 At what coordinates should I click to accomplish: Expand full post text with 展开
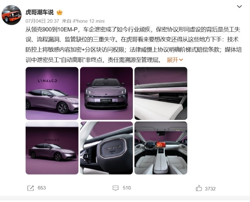pyautogui.click(x=172, y=60)
